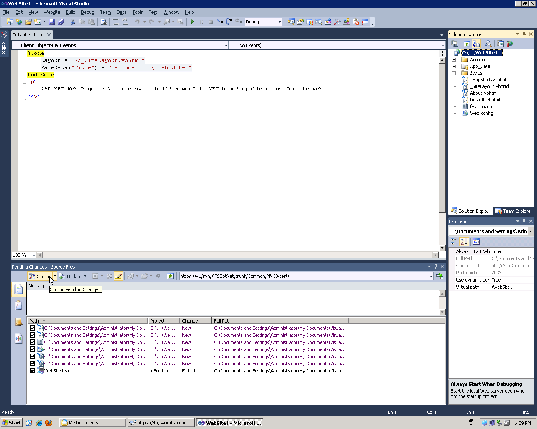
Task: Switch to the Team Explorer tab
Action: [514, 211]
